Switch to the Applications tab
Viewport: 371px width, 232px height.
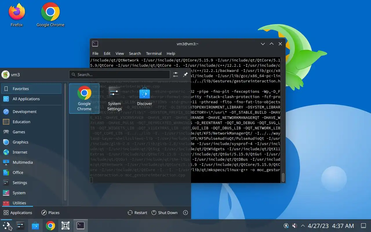click(18, 213)
